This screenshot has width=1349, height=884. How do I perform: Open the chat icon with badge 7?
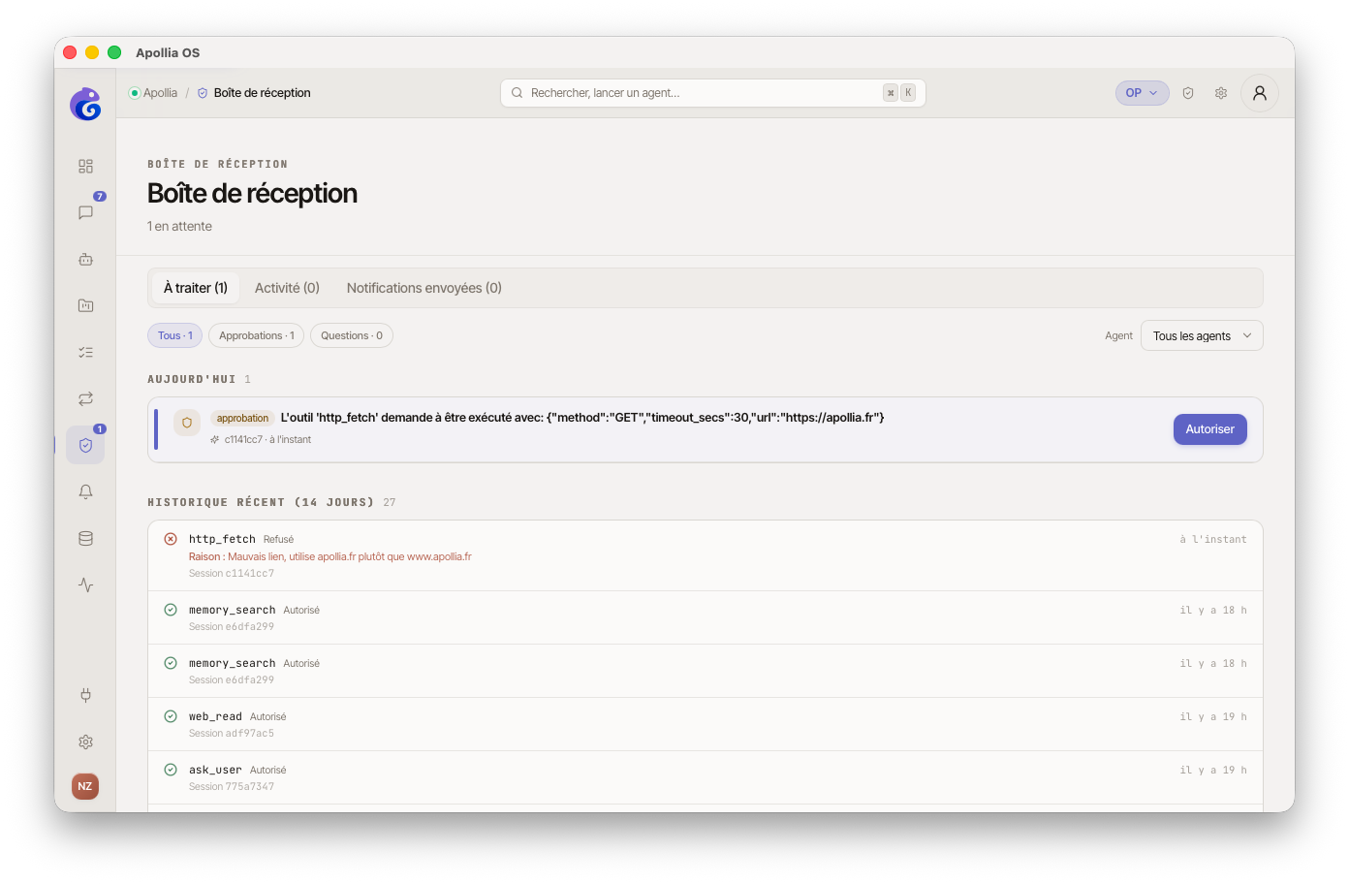tap(85, 212)
